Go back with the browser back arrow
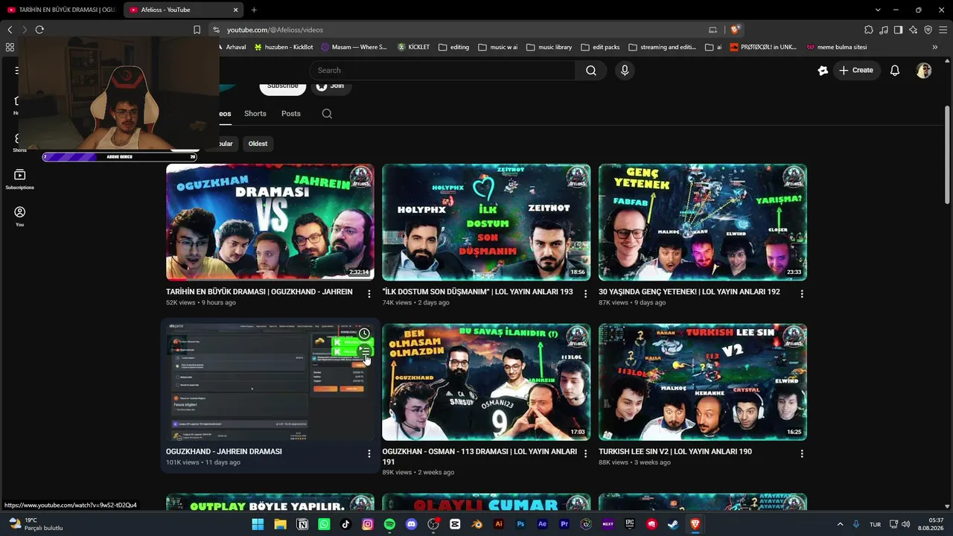 (x=10, y=30)
